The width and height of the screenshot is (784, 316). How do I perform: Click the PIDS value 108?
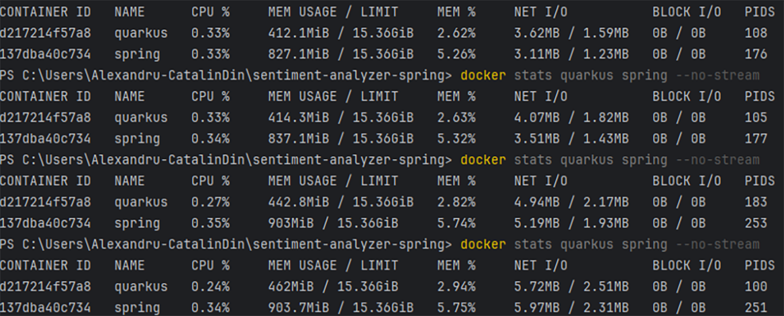(x=756, y=33)
